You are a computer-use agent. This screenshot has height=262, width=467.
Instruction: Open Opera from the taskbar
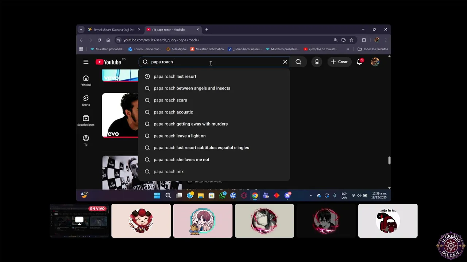(244, 196)
